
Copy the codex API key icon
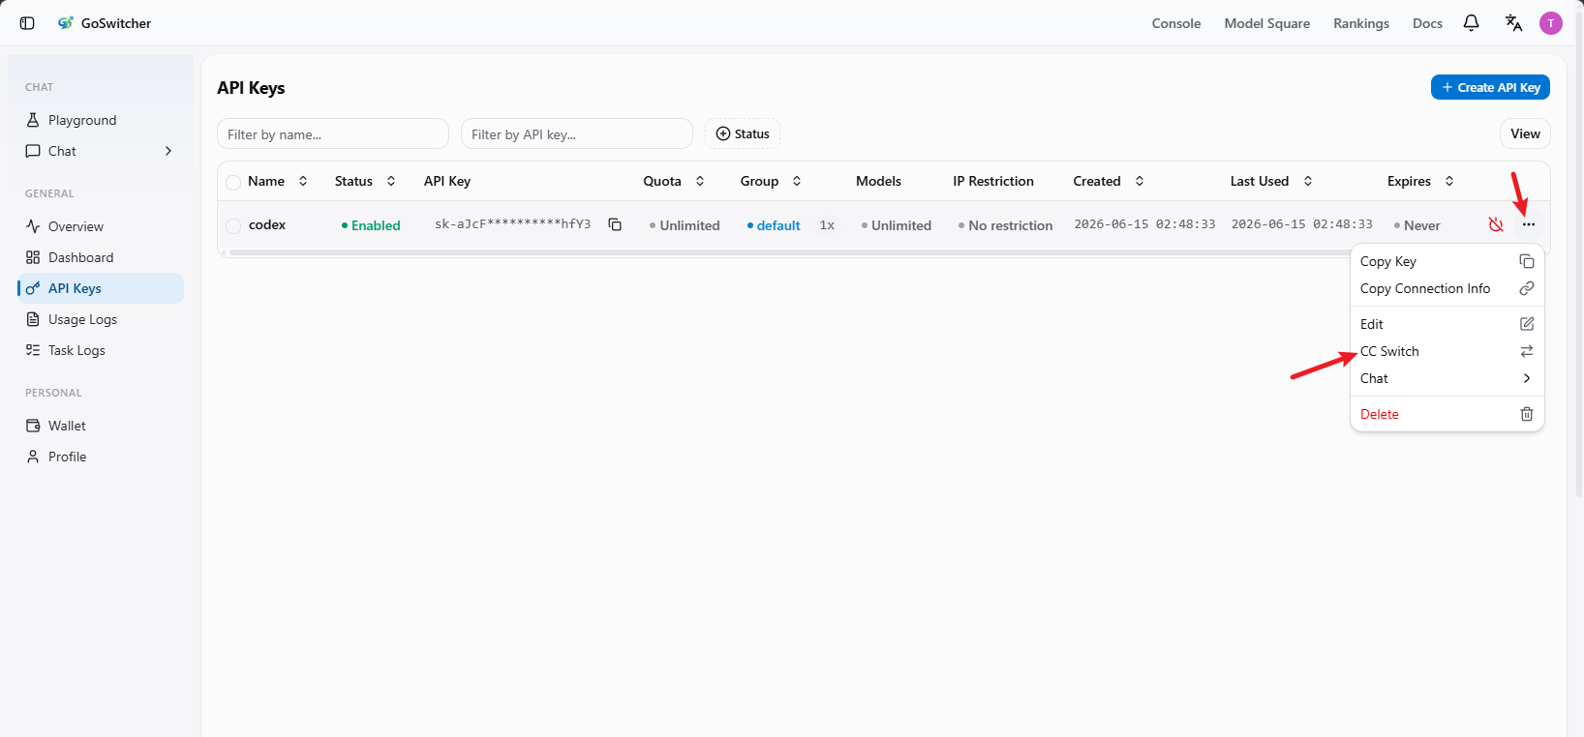click(x=615, y=224)
